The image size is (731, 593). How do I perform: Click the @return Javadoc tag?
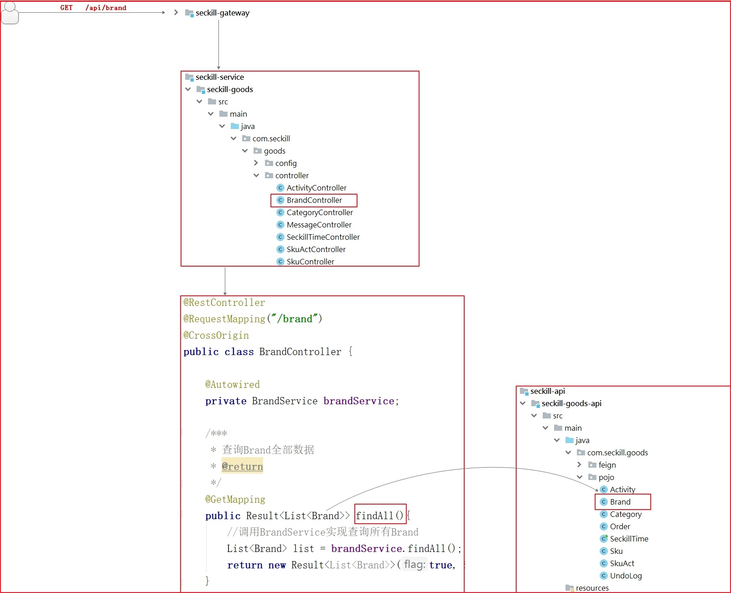242,466
